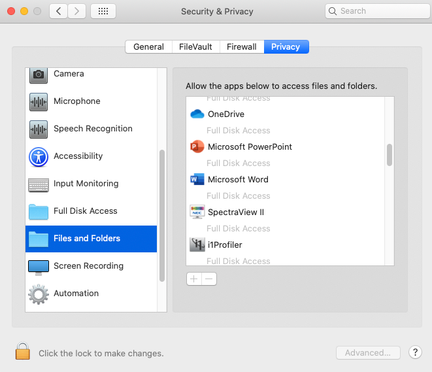Select Automation category
This screenshot has width=432, height=372.
point(91,294)
